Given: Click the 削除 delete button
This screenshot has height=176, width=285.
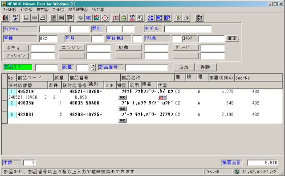Looking at the screenshot, I should pyautogui.click(x=206, y=67).
